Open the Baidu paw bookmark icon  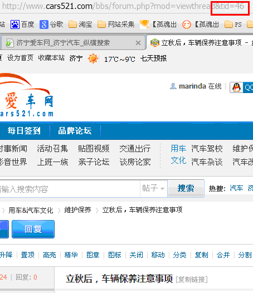pyautogui.click(x=15, y=25)
